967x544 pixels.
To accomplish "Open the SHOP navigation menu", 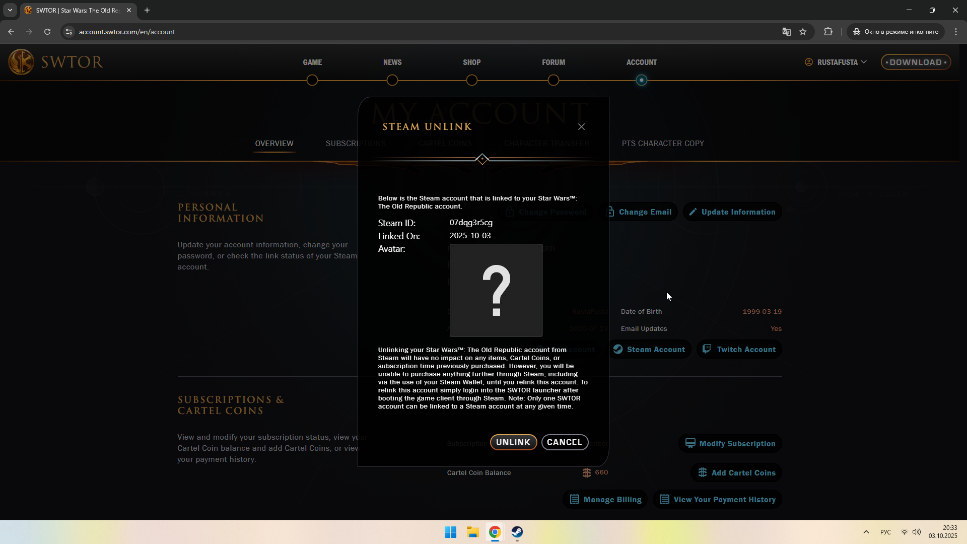I will 471,62.
